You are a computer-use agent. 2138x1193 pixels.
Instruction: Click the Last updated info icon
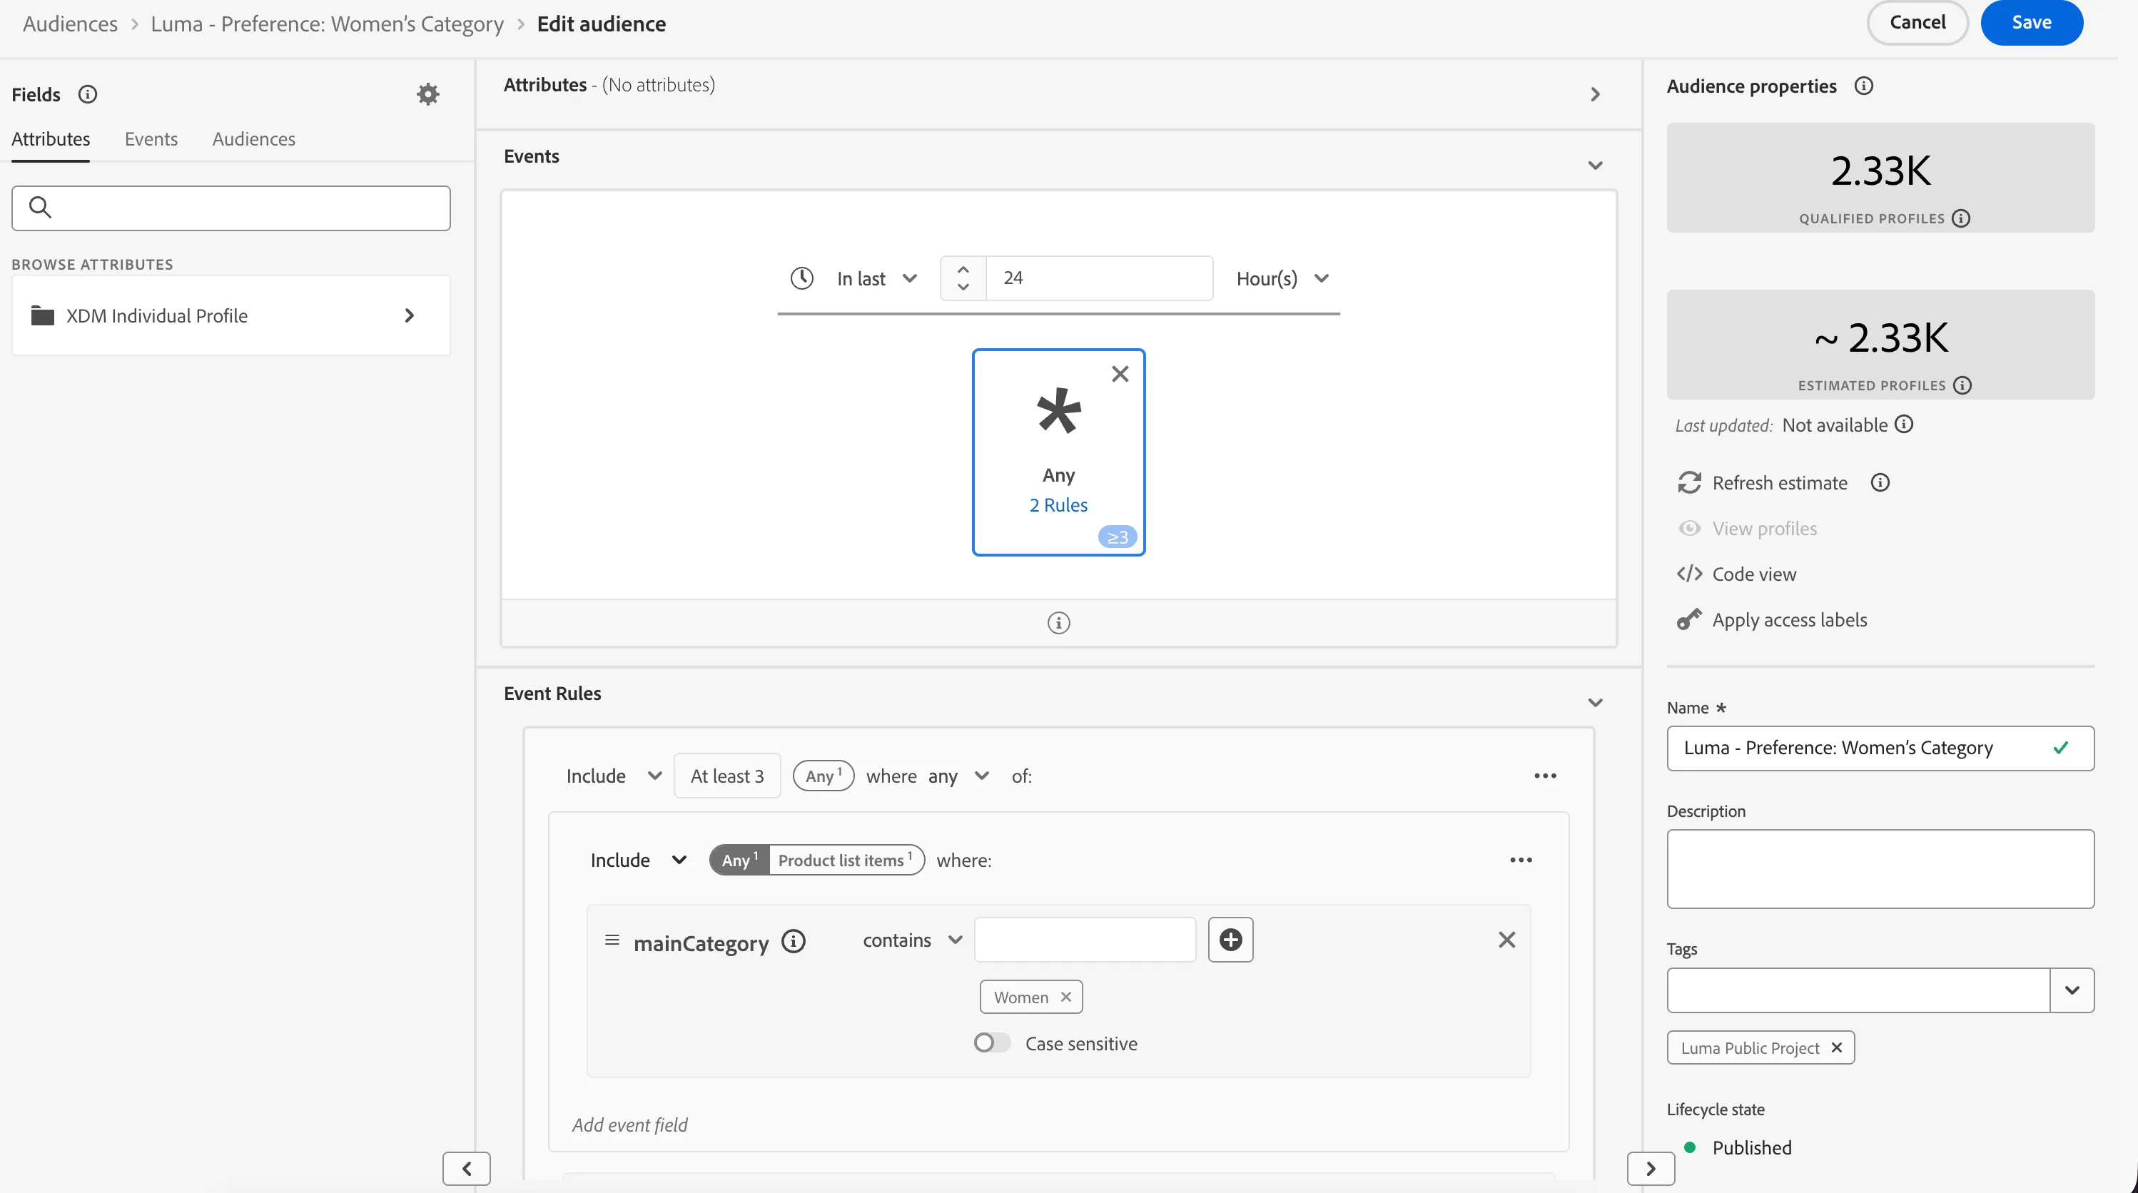(x=1904, y=424)
